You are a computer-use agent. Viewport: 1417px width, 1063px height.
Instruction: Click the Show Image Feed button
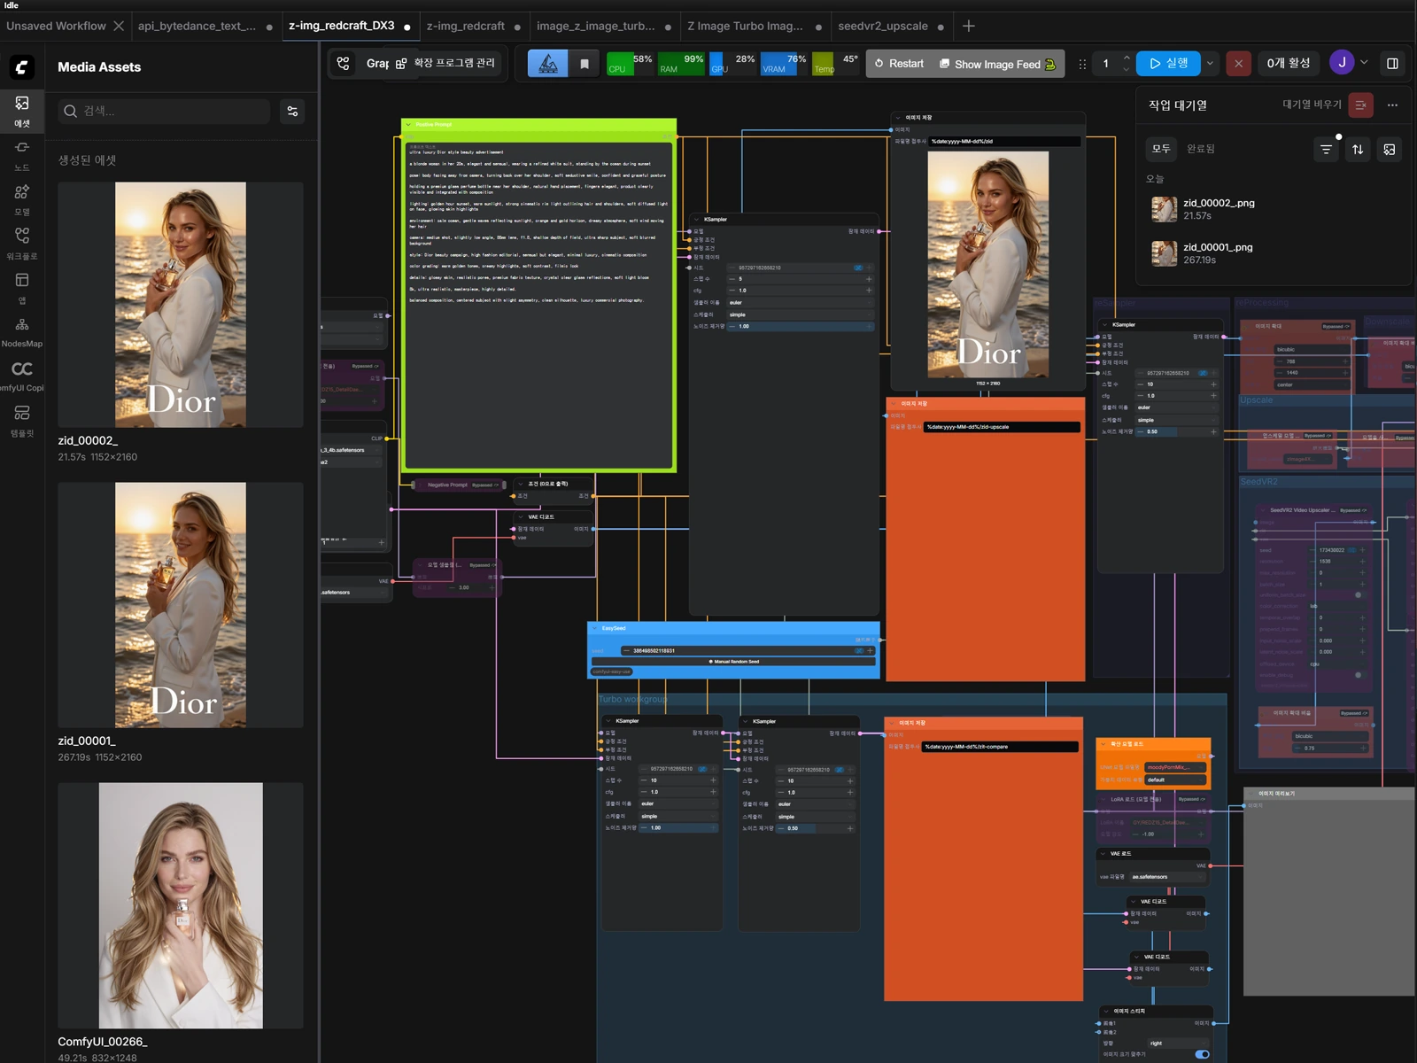point(997,64)
